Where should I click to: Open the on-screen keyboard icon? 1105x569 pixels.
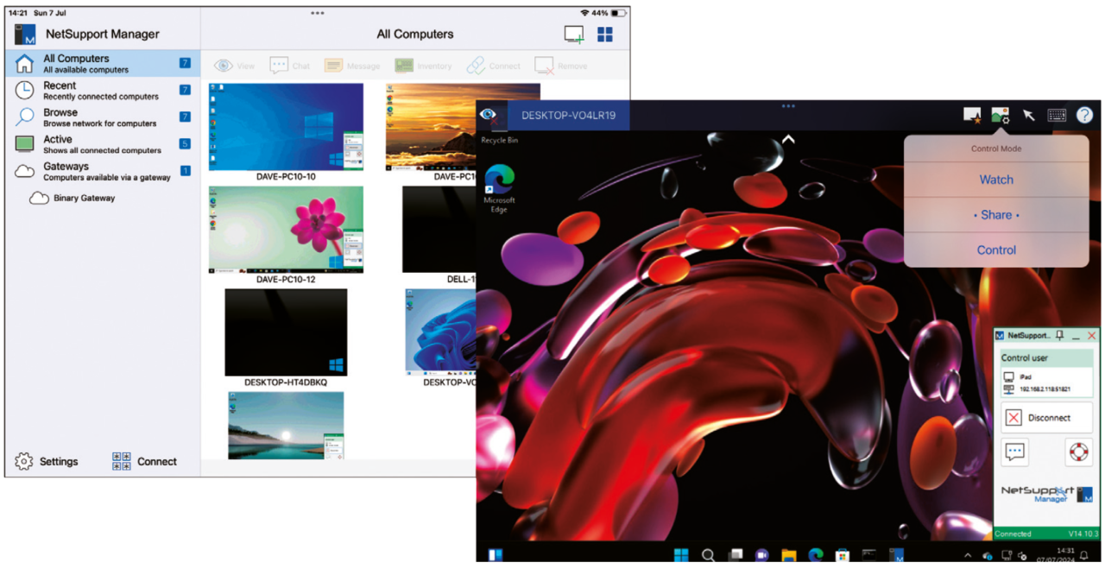point(1056,116)
